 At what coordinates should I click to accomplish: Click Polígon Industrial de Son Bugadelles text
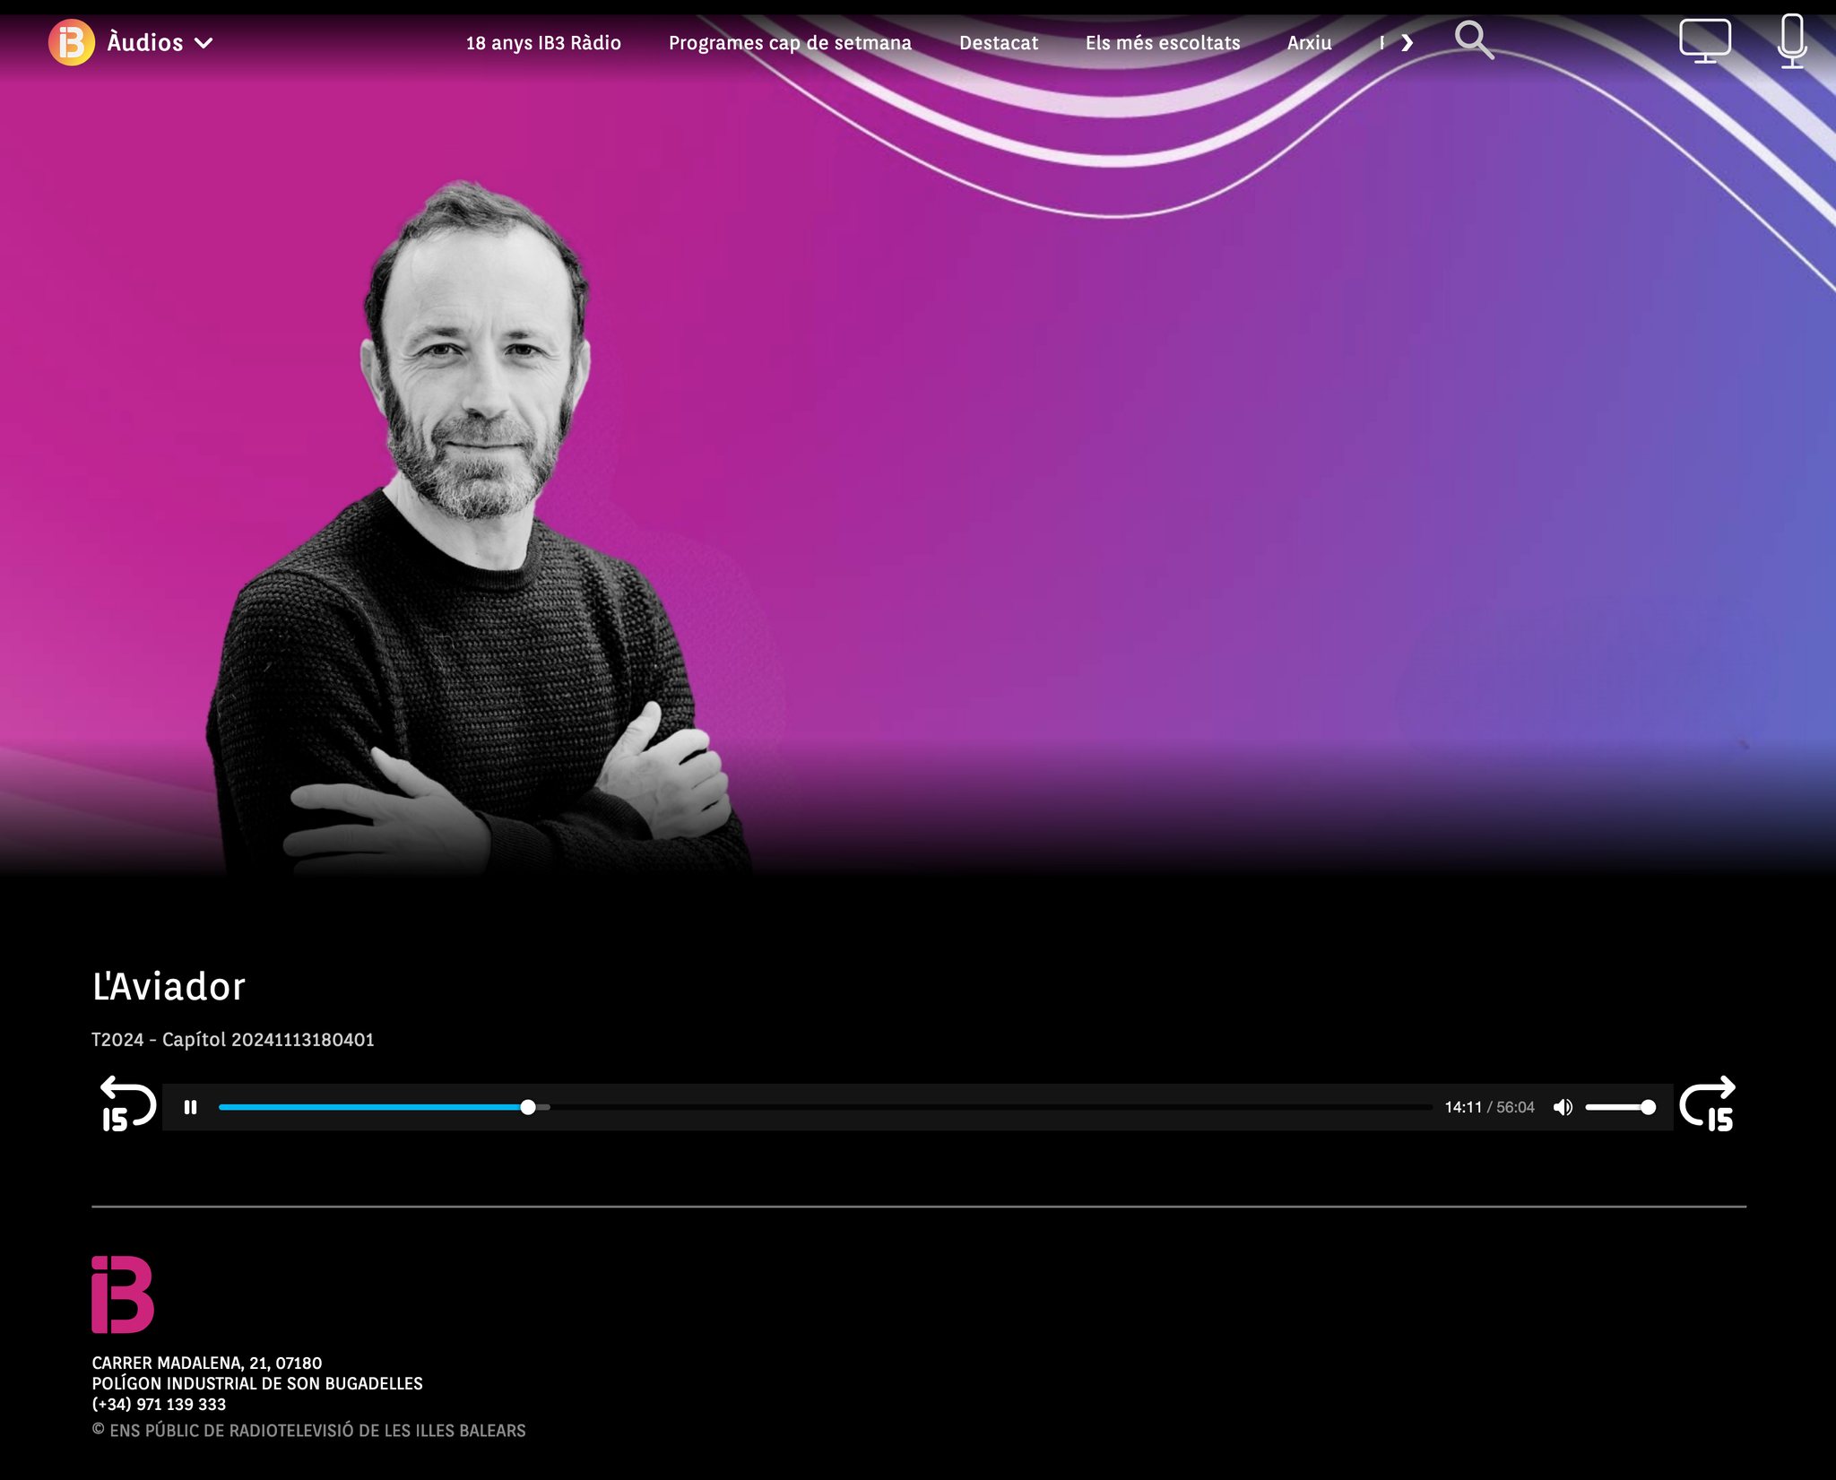click(257, 1383)
